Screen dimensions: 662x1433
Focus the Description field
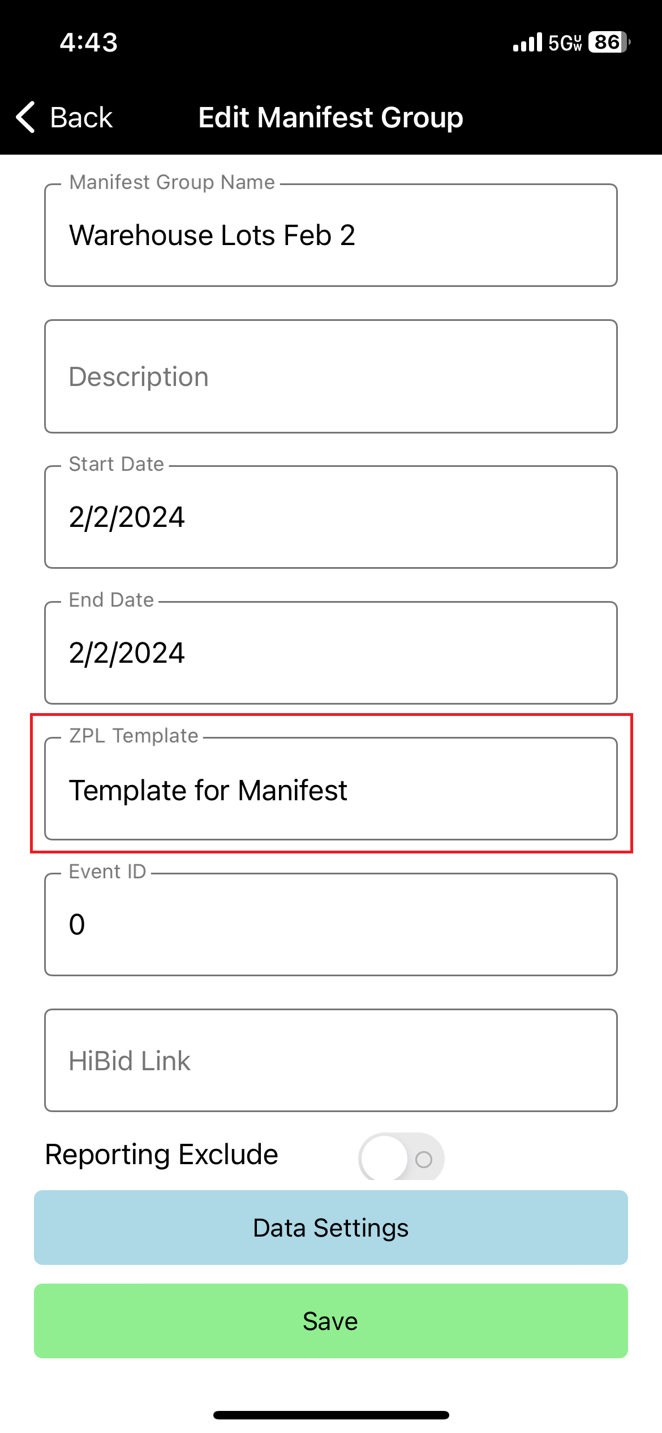330,377
